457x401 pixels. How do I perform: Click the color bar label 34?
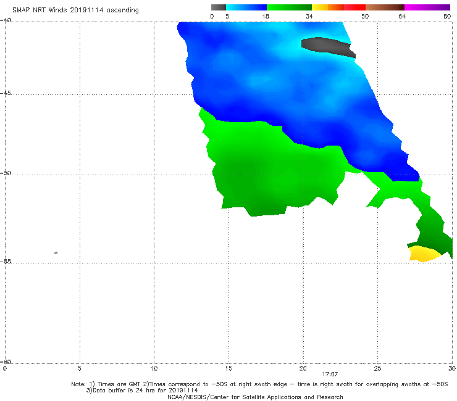309,17
